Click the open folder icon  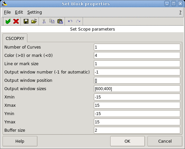(34, 21)
